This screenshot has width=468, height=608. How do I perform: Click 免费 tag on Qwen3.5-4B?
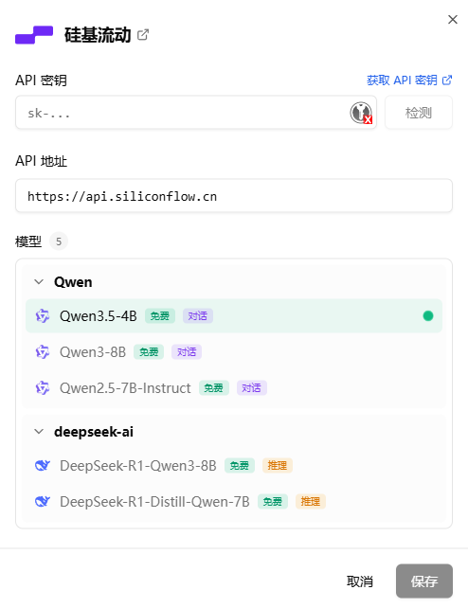click(160, 316)
